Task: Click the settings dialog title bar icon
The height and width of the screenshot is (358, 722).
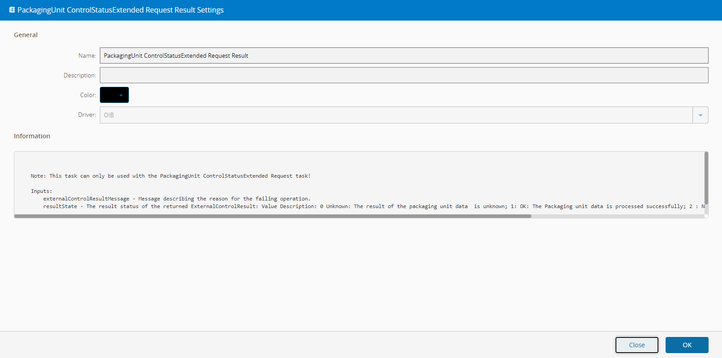Action: coord(12,10)
